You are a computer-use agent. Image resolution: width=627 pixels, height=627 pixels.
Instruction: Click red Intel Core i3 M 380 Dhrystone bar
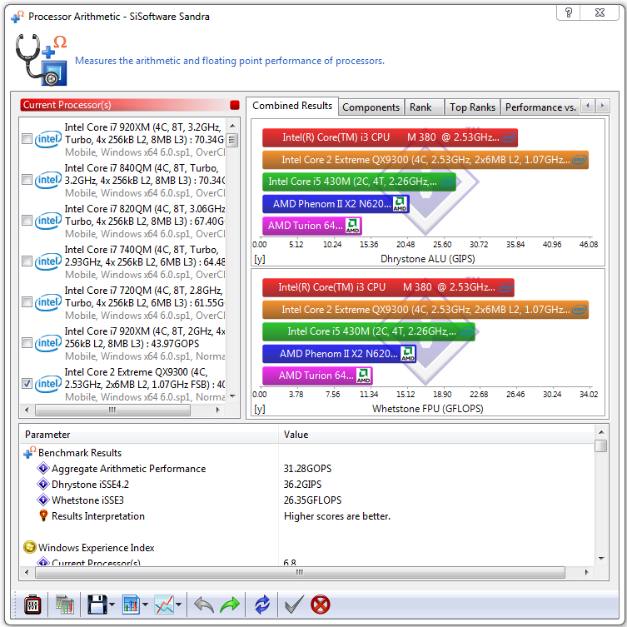tap(390, 137)
